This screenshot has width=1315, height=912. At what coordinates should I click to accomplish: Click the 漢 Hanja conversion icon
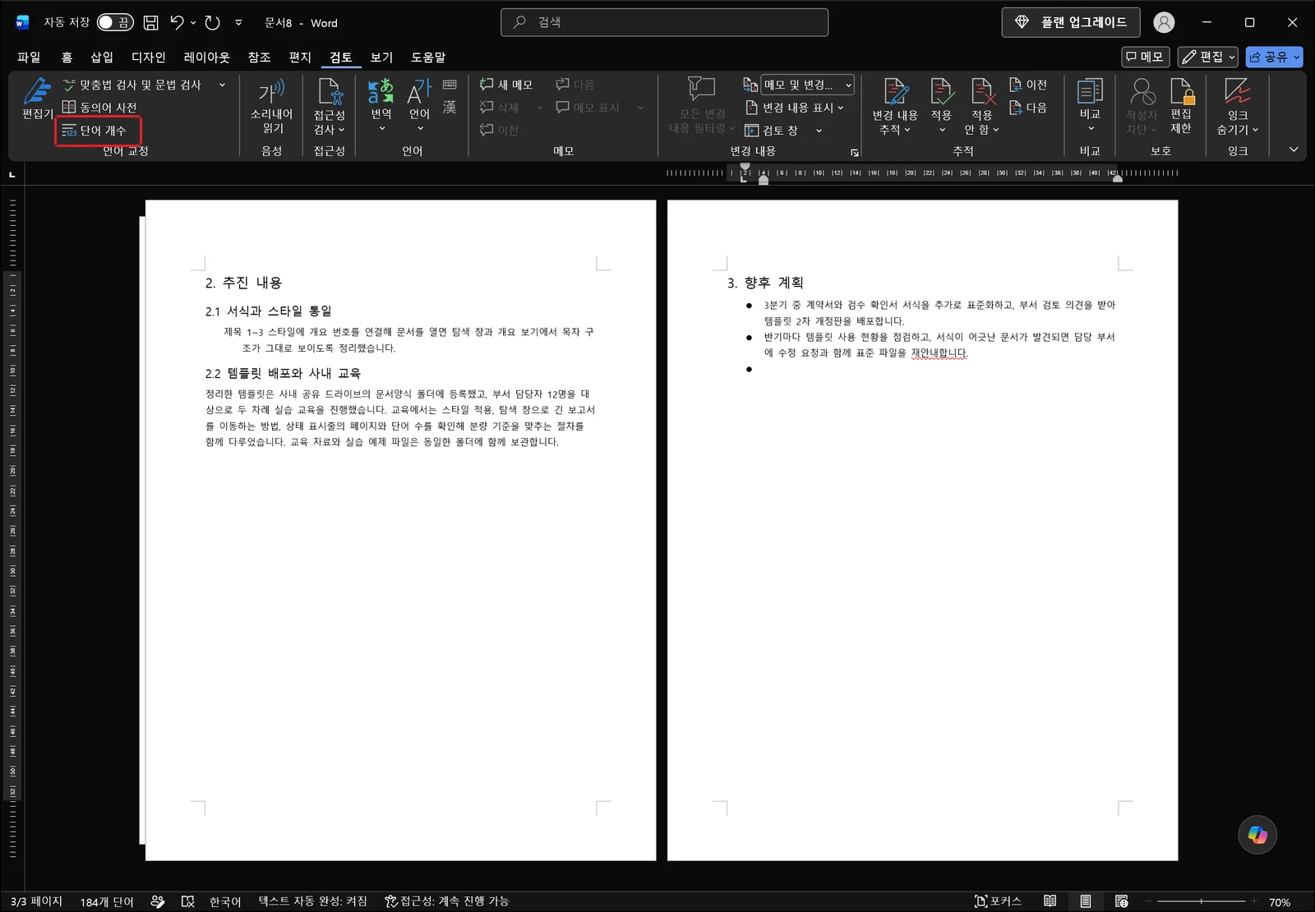click(x=450, y=107)
